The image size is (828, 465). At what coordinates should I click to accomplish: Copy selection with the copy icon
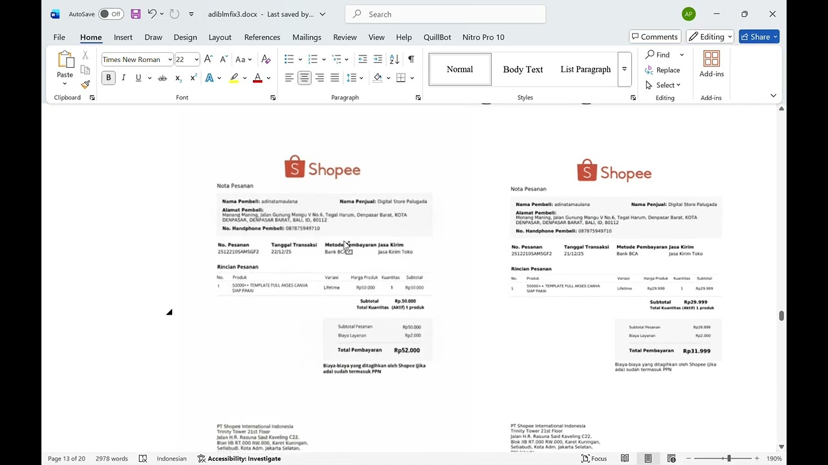click(x=85, y=70)
